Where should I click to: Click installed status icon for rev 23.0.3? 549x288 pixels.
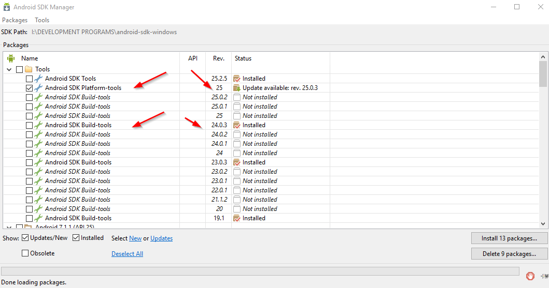point(237,162)
